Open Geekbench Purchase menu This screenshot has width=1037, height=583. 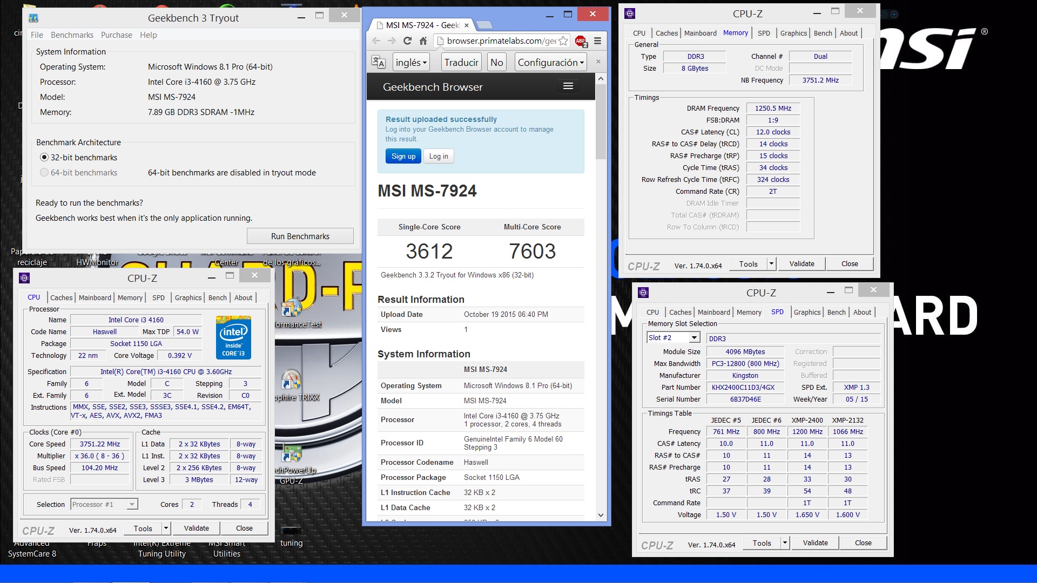click(116, 35)
